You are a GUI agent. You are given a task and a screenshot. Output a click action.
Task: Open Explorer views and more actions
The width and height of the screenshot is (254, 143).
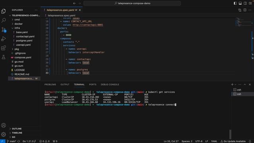coord(36,10)
